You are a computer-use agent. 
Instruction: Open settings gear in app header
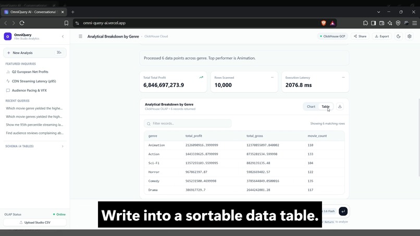pos(409,36)
